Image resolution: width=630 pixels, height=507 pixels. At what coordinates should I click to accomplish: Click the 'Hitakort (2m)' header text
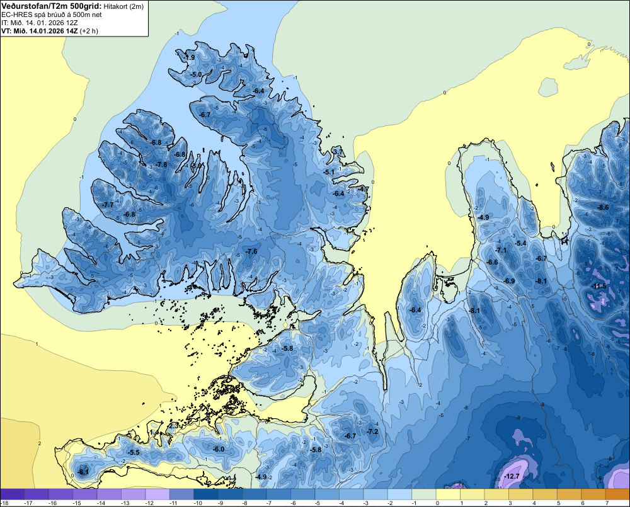click(x=123, y=6)
